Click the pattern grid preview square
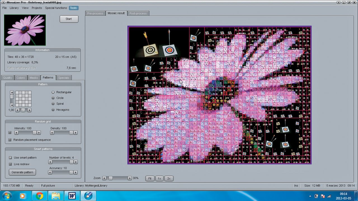 coord(23,99)
